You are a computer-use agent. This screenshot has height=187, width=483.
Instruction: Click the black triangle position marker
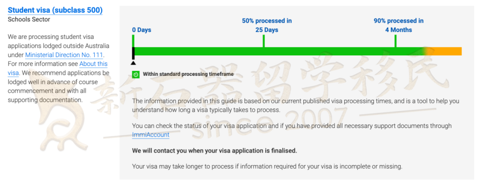(x=133, y=63)
